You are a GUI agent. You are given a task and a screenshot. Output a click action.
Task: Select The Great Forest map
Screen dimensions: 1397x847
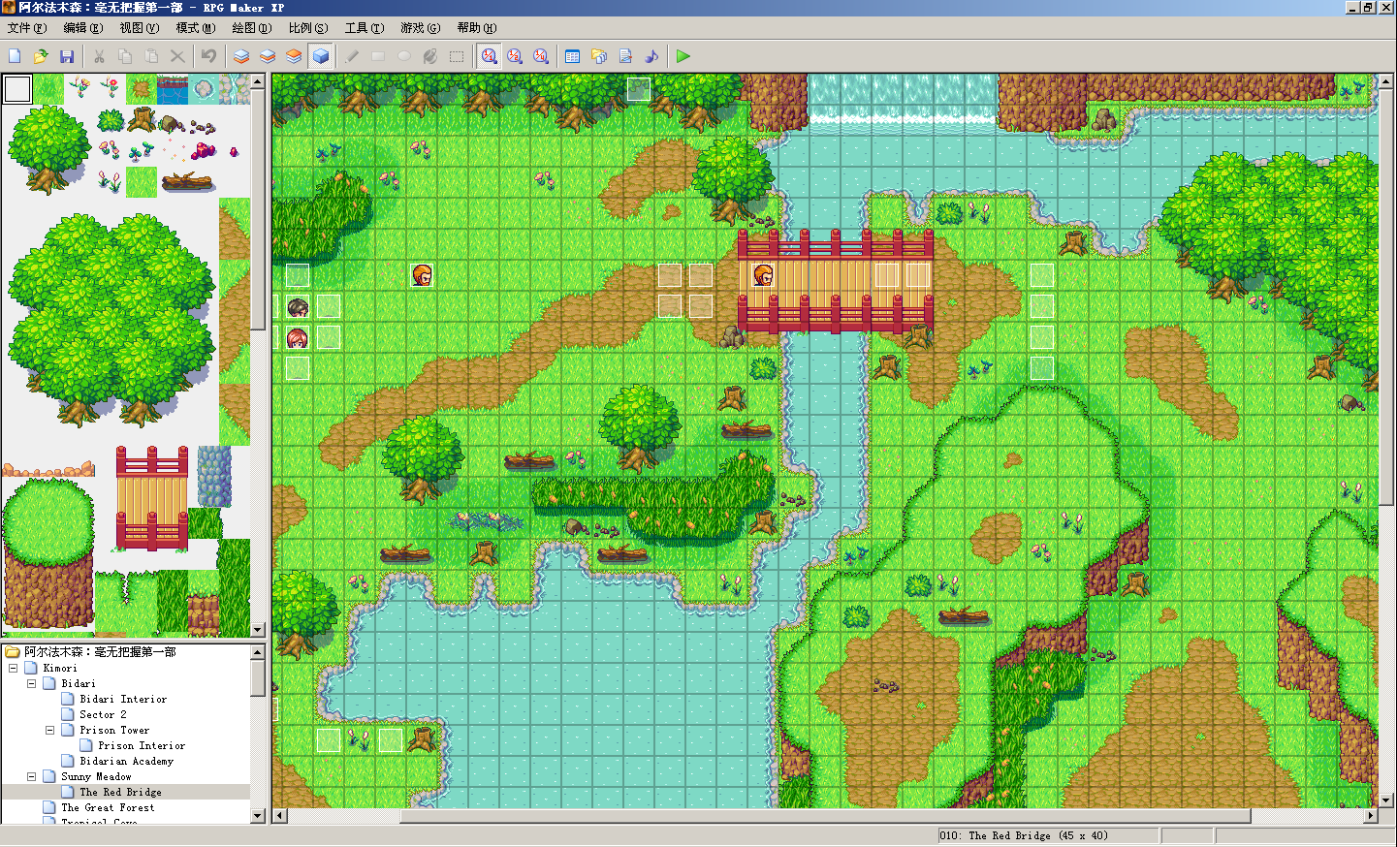[108, 807]
